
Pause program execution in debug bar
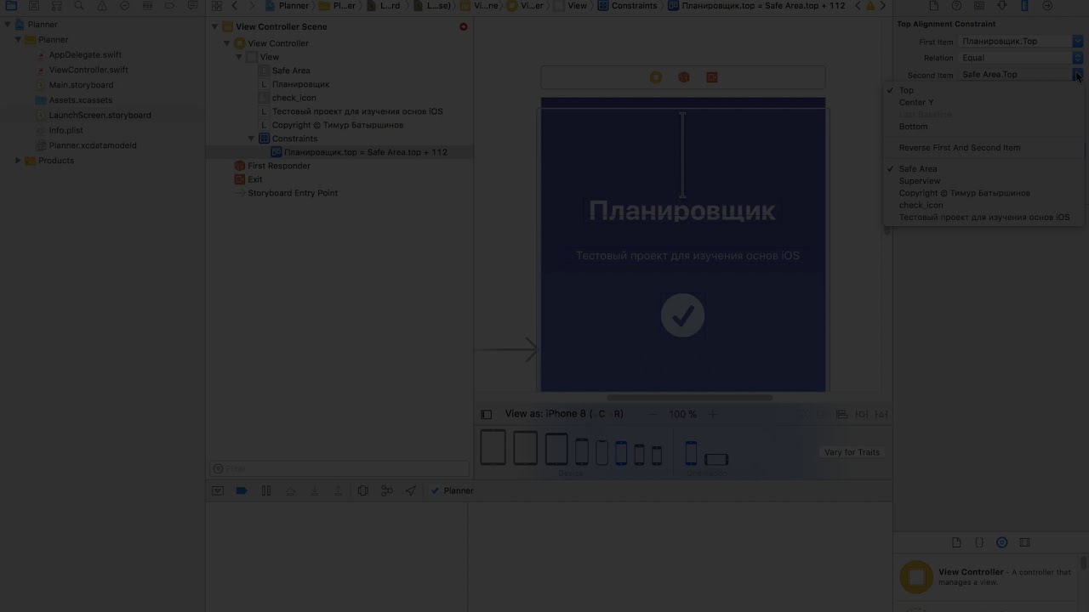[266, 490]
